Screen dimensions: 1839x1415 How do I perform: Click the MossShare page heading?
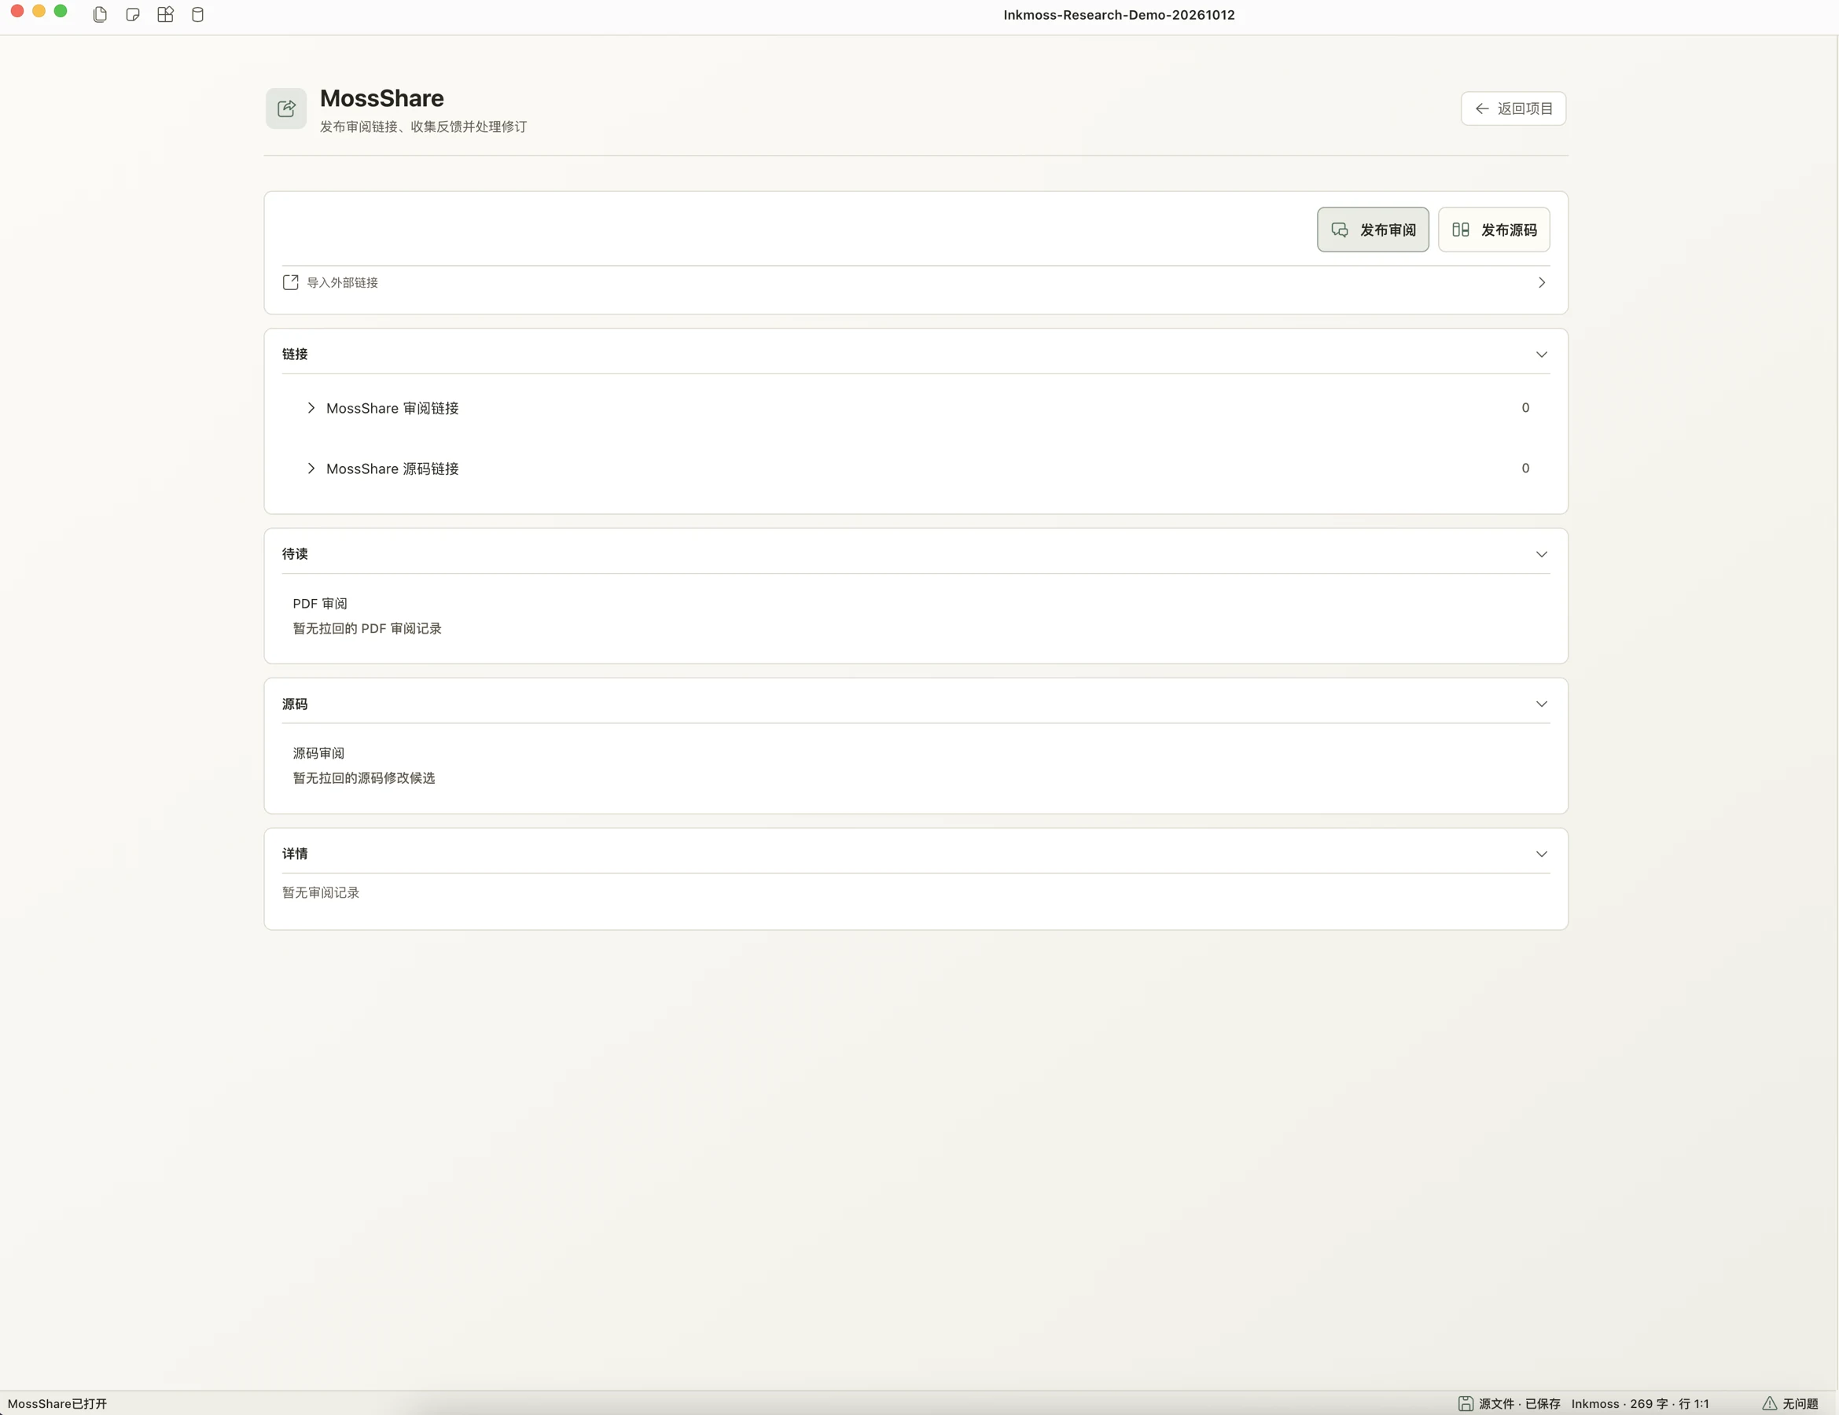(381, 98)
